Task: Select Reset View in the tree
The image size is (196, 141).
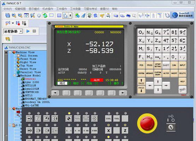Action: 28,69
